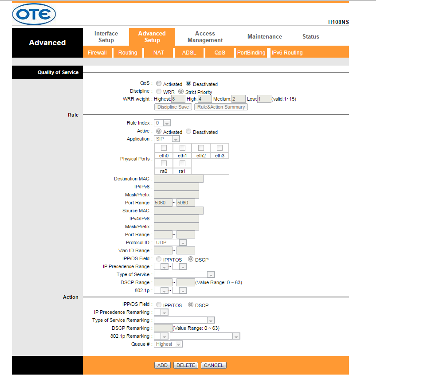Select DSCP in Action section
The image size is (447, 379).
coord(191,305)
